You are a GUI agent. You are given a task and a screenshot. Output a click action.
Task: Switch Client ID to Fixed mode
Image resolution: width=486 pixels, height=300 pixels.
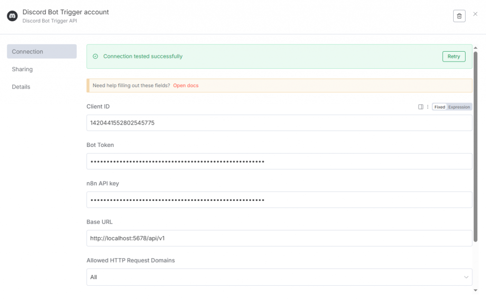point(439,107)
